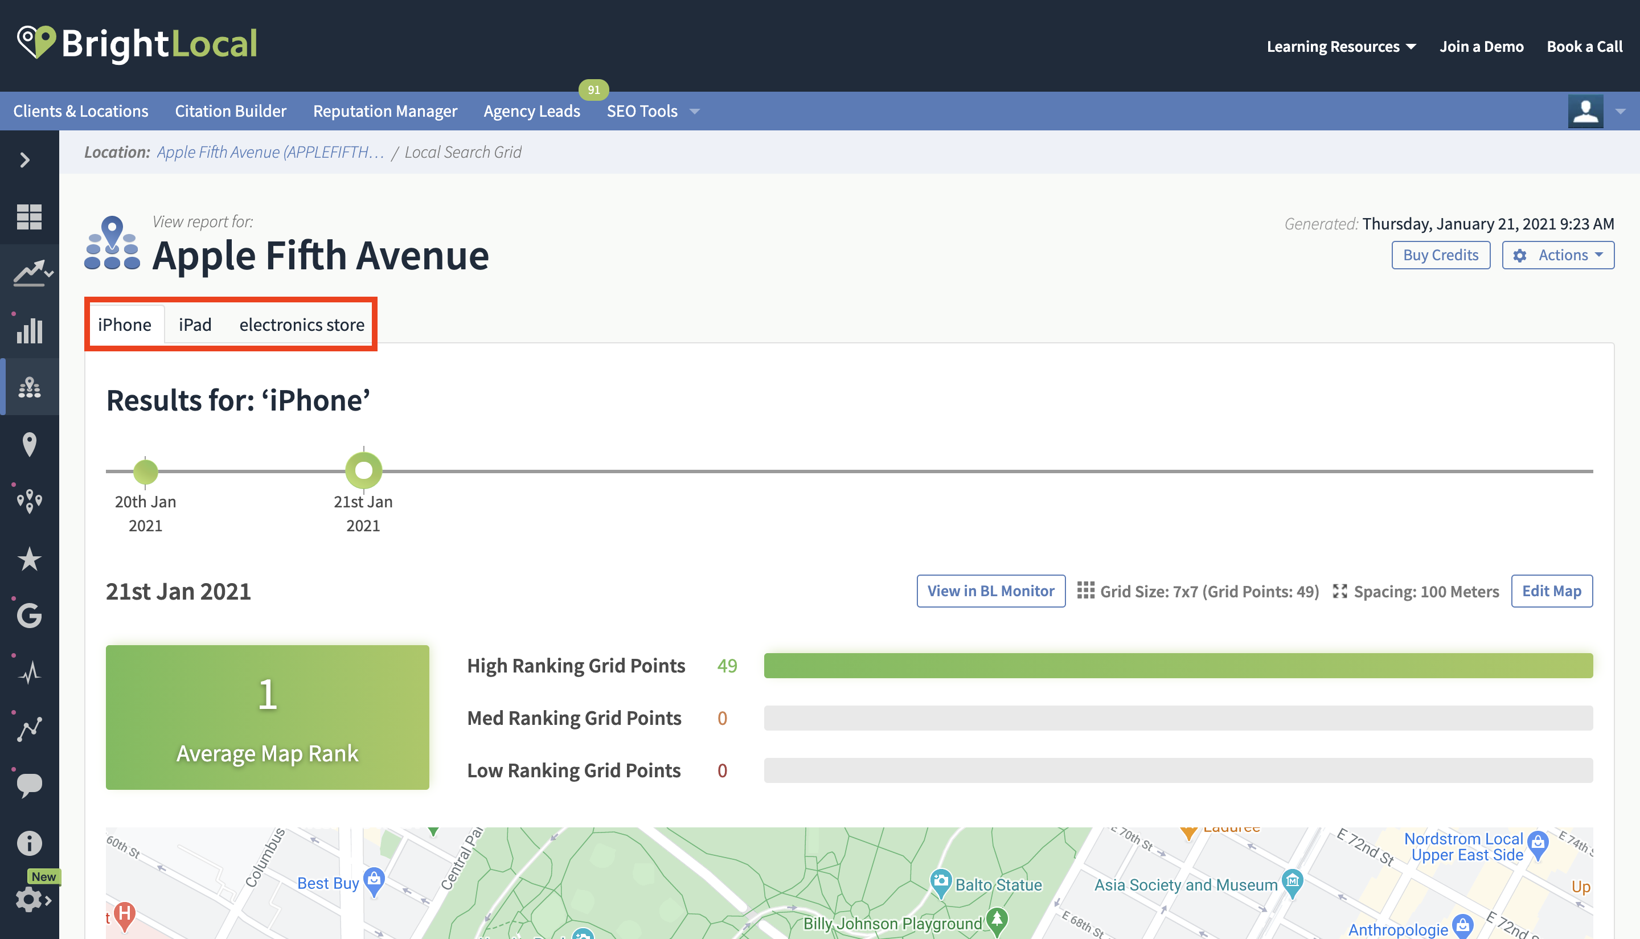Select the 20th Jan 2021 timeline point

(146, 471)
